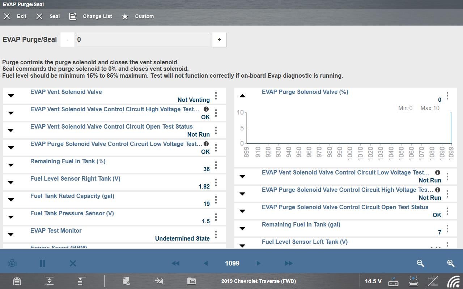The image size is (463, 289).
Task: Jump forward with fast-forward double arrow
Action: click(x=289, y=263)
